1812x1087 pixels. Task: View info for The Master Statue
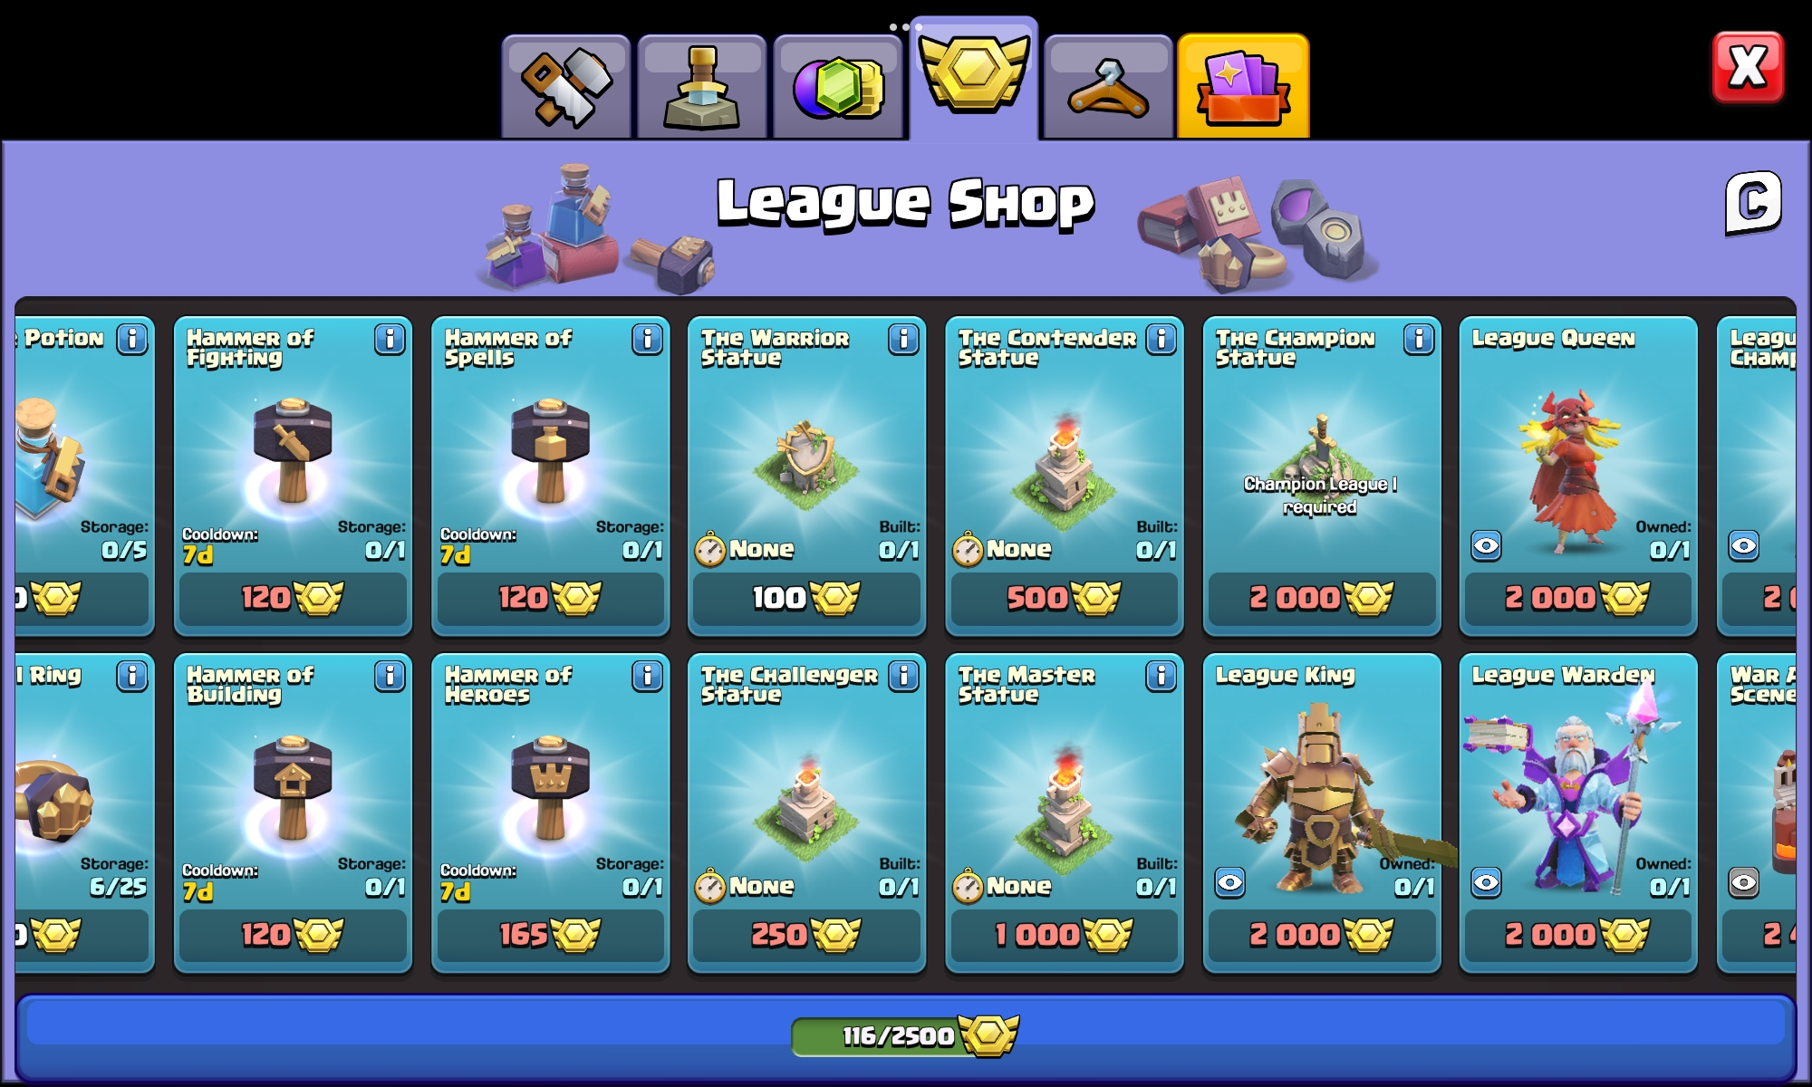pyautogui.click(x=1161, y=677)
